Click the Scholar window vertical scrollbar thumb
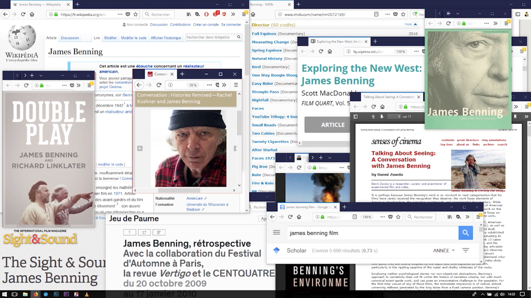 (481, 230)
